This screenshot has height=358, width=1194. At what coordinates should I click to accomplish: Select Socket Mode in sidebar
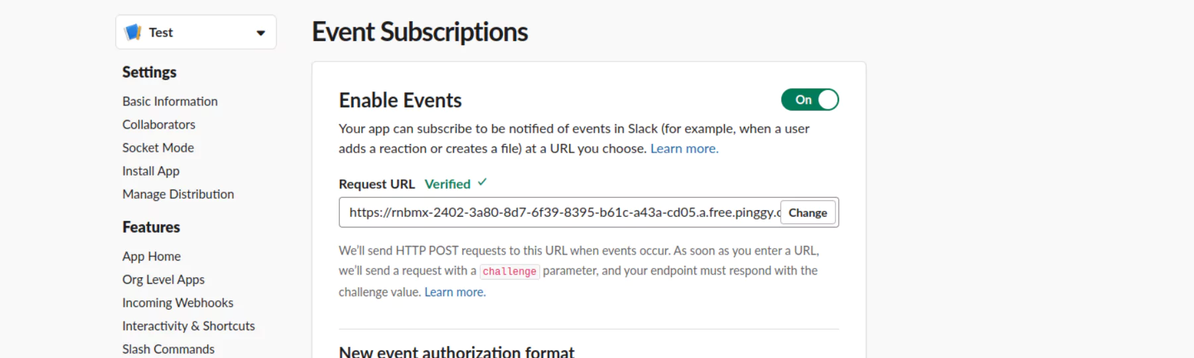tap(158, 148)
